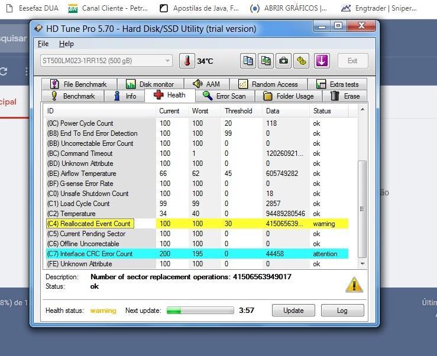Image resolution: width=437 pixels, height=356 pixels.
Task: Select the (C2) Temperature row
Action: [x=197, y=214]
